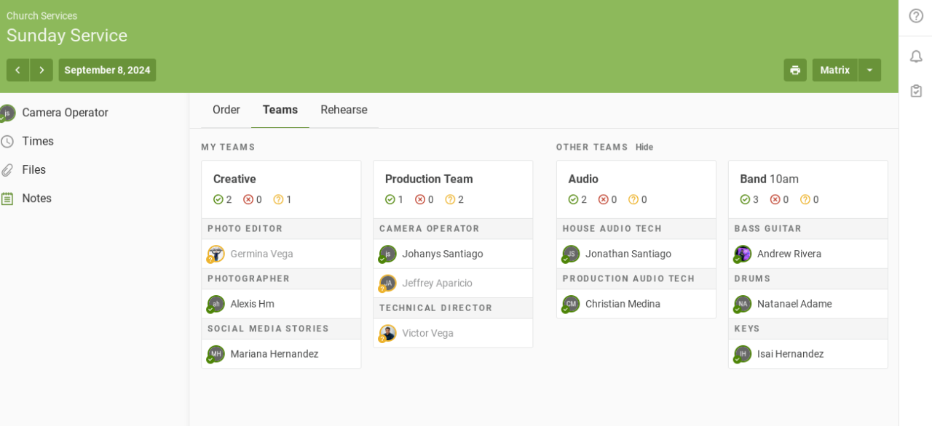Screen dimensions: 932x426
Task: Click the Church Services breadcrumb link
Action: [42, 16]
